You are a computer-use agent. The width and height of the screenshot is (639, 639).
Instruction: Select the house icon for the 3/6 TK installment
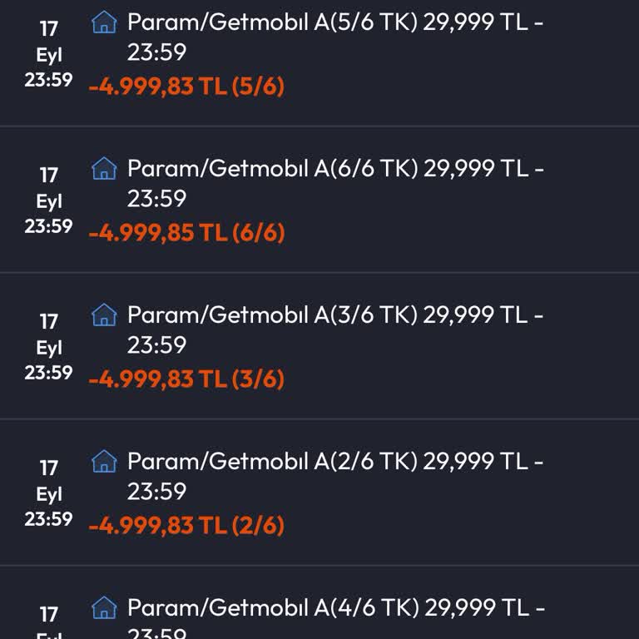click(x=104, y=315)
